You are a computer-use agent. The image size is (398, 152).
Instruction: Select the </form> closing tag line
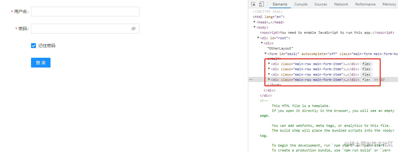(274, 85)
